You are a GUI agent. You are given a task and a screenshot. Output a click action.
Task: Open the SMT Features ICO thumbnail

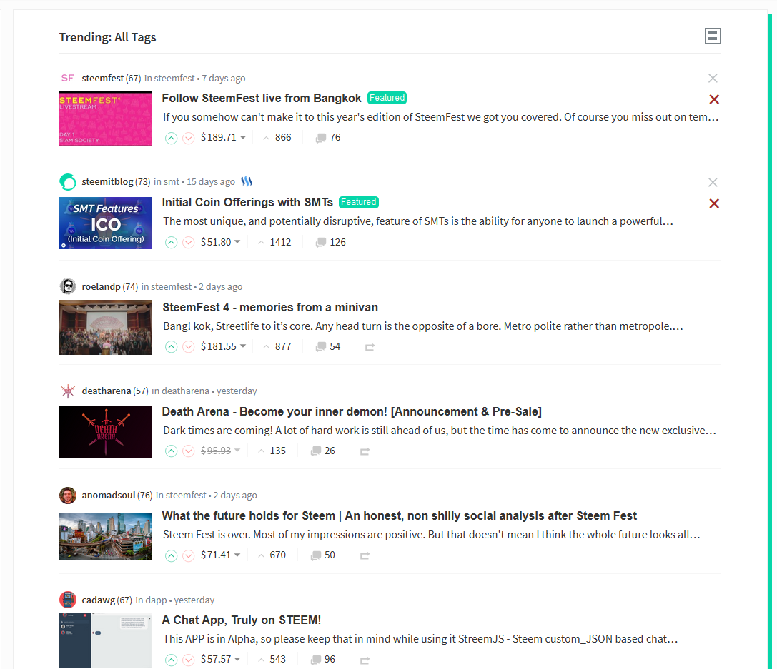(106, 223)
